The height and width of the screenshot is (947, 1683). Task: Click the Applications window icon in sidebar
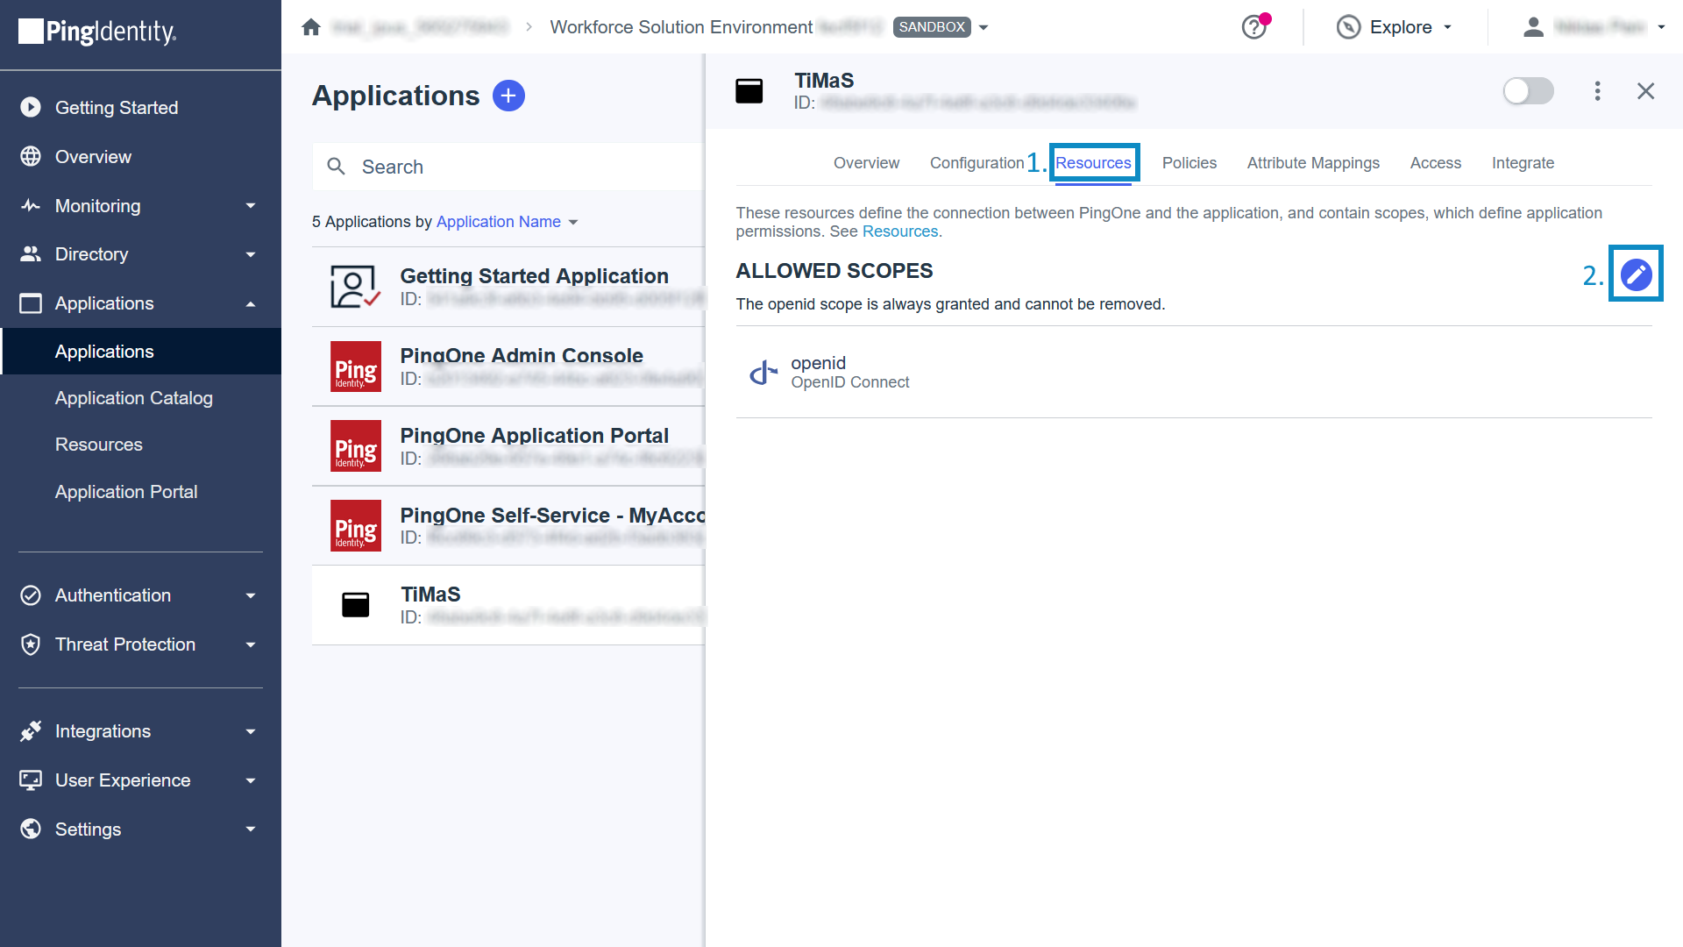pos(31,303)
